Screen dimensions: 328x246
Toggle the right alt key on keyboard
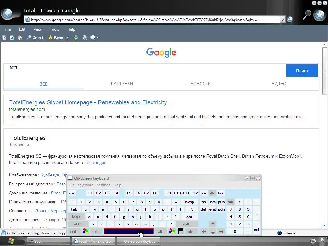point(160,232)
